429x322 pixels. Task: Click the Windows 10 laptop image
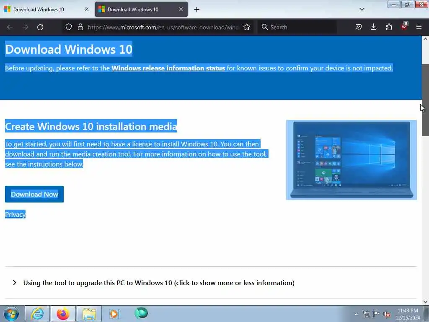coord(351,160)
